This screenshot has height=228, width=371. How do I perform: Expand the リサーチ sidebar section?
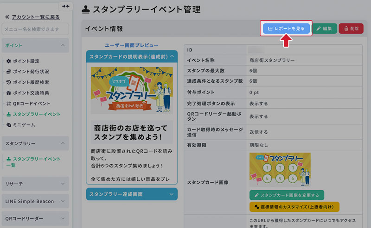[62, 184]
